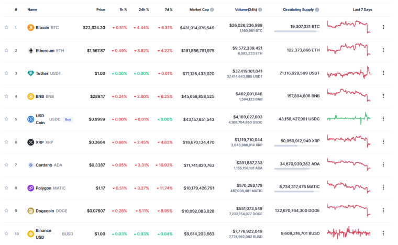Viewport: 398px width, 245px height.
Task: Click the Ethereum diamond logo icon
Action: point(30,50)
